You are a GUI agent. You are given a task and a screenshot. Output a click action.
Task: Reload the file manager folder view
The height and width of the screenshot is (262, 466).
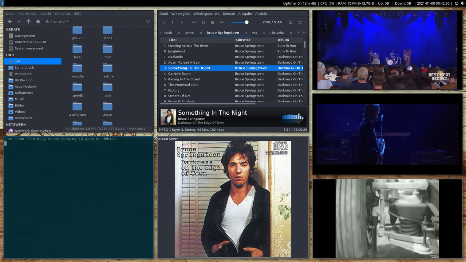pos(148,21)
